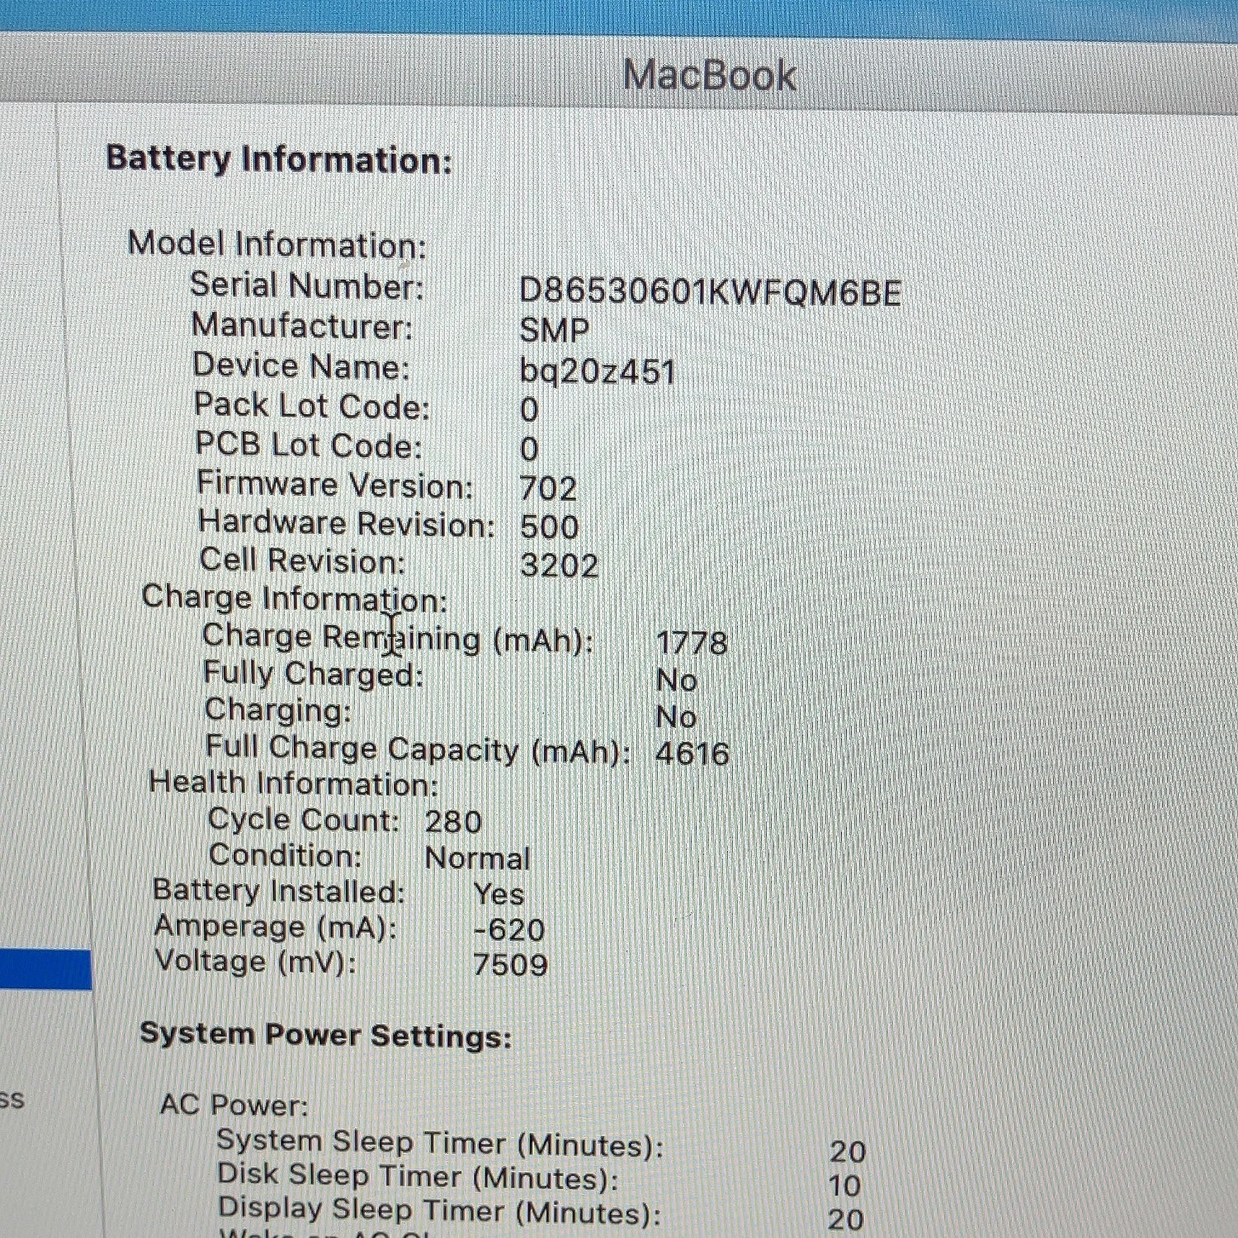1238x1238 pixels.
Task: Click the Disk Sleep Timer value 10
Action: pyautogui.click(x=844, y=1186)
